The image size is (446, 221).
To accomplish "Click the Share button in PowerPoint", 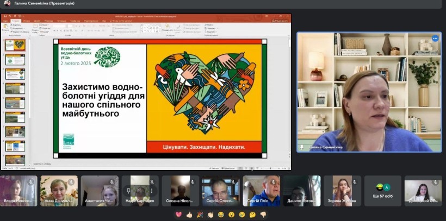I will point(280,21).
